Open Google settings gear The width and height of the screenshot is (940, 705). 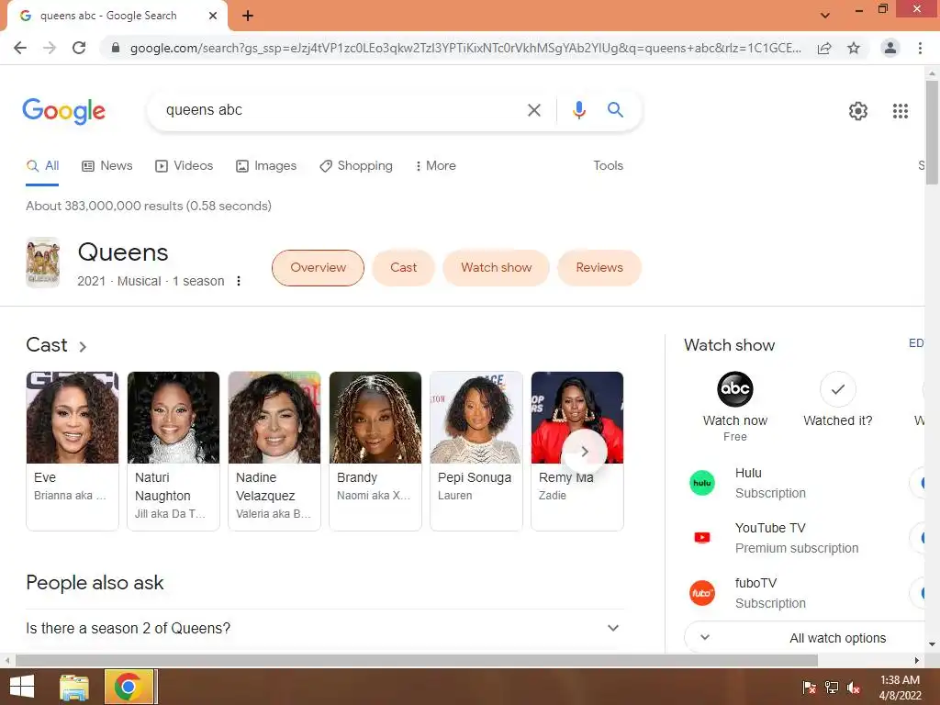pos(858,111)
